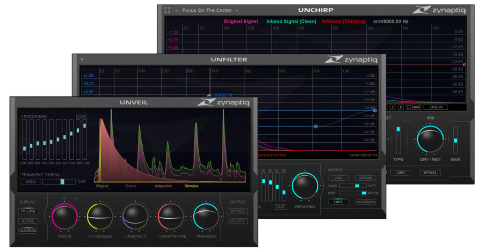Click the zynaptiq logo in Unveil window

(223, 102)
